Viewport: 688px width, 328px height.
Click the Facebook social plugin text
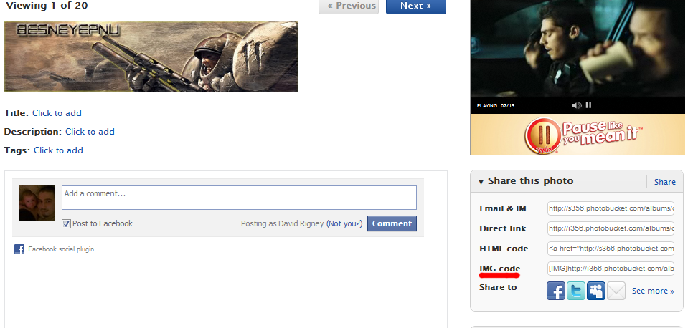(x=61, y=249)
